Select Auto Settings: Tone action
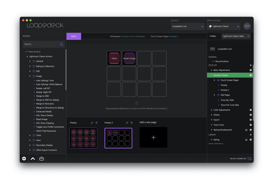 (45, 80)
